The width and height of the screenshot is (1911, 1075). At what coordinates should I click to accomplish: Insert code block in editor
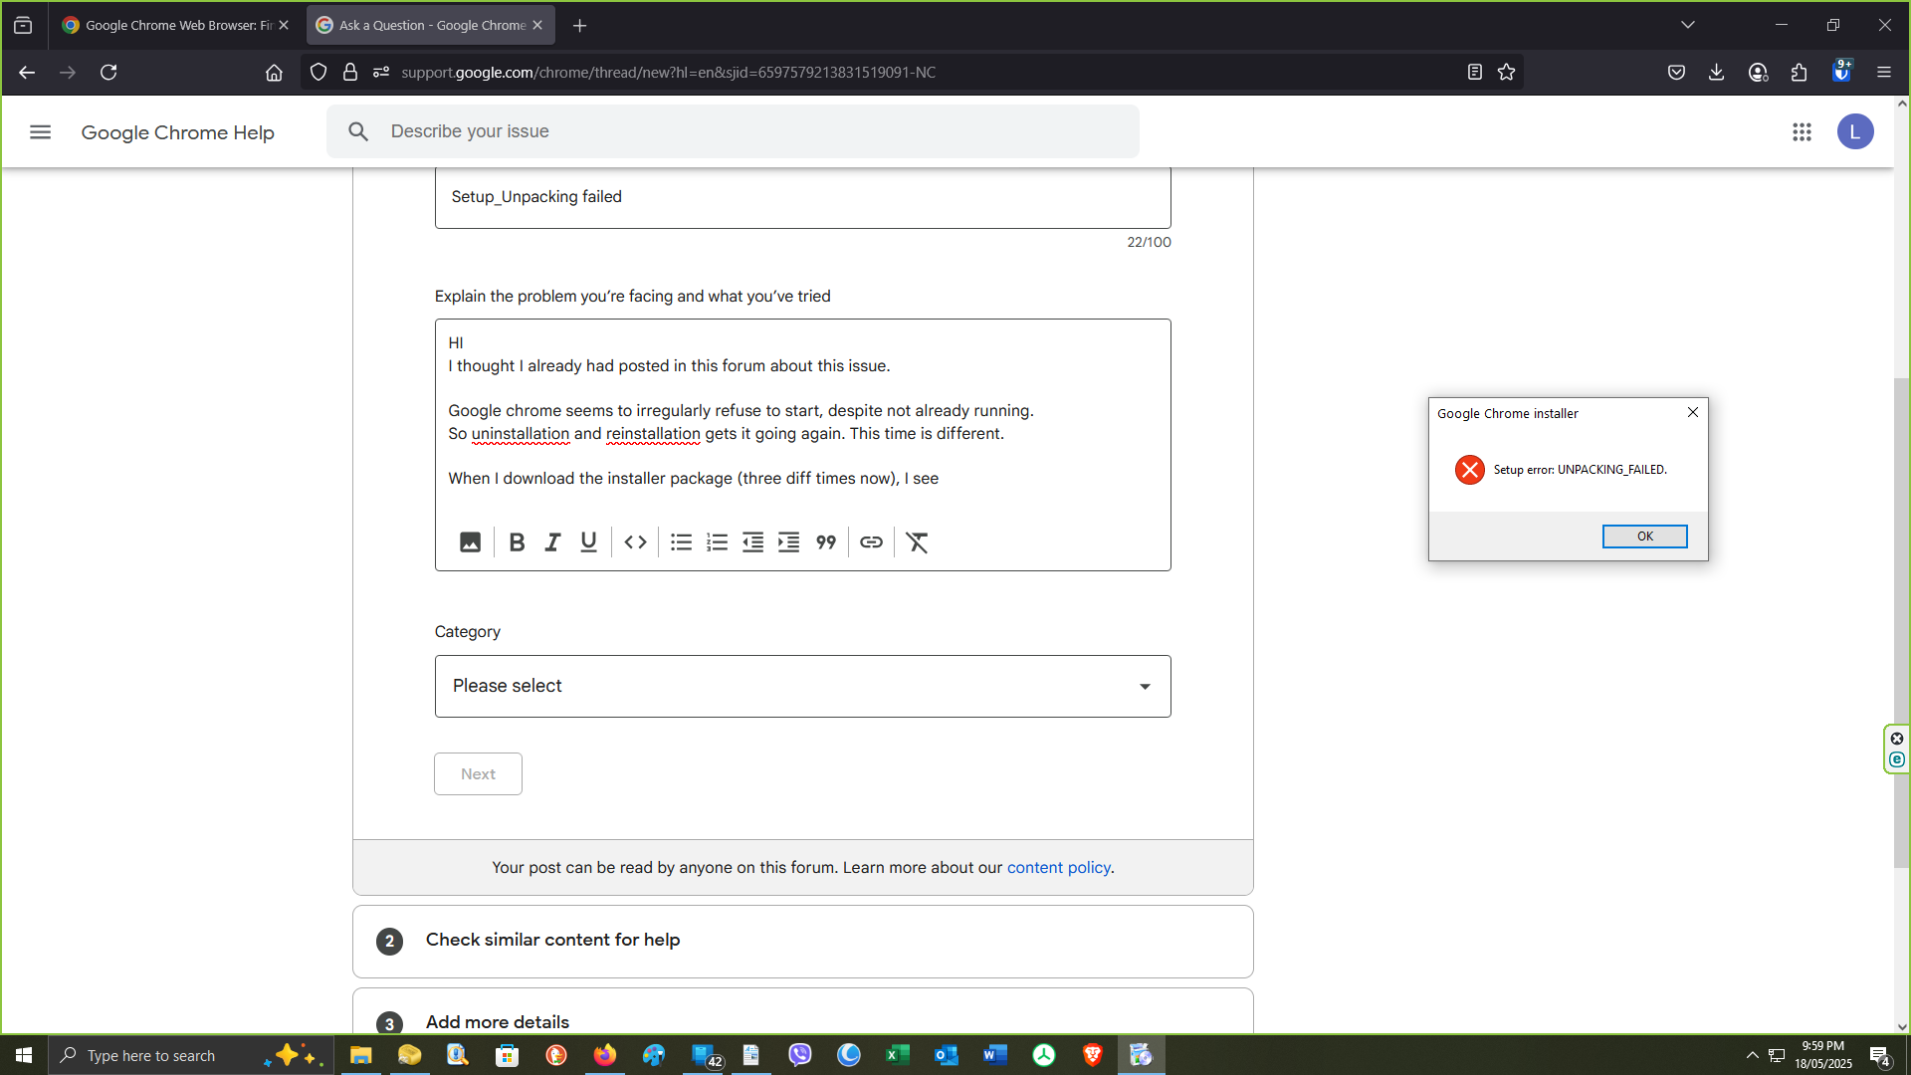tap(635, 542)
